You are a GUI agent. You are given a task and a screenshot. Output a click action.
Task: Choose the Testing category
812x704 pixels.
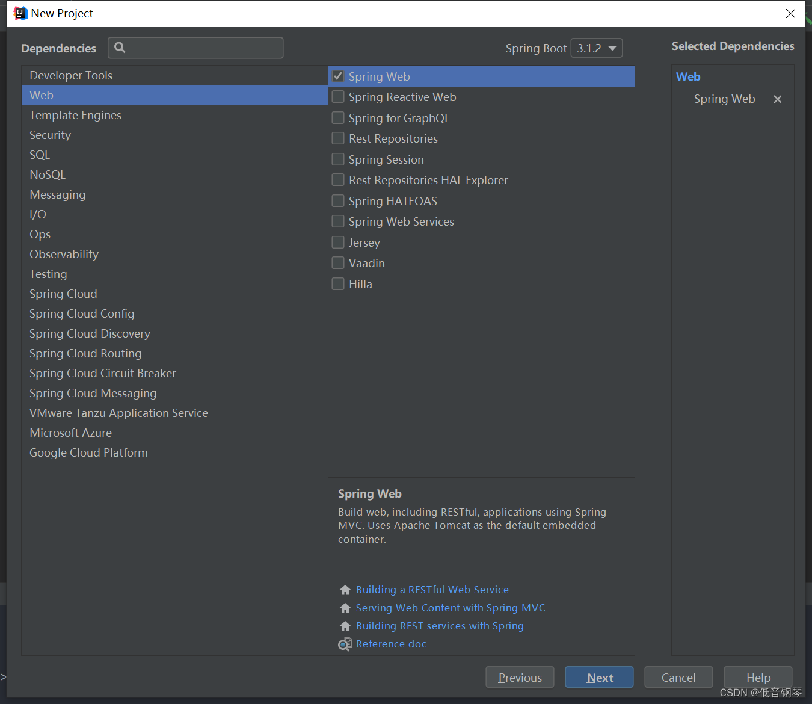pyautogui.click(x=174, y=274)
